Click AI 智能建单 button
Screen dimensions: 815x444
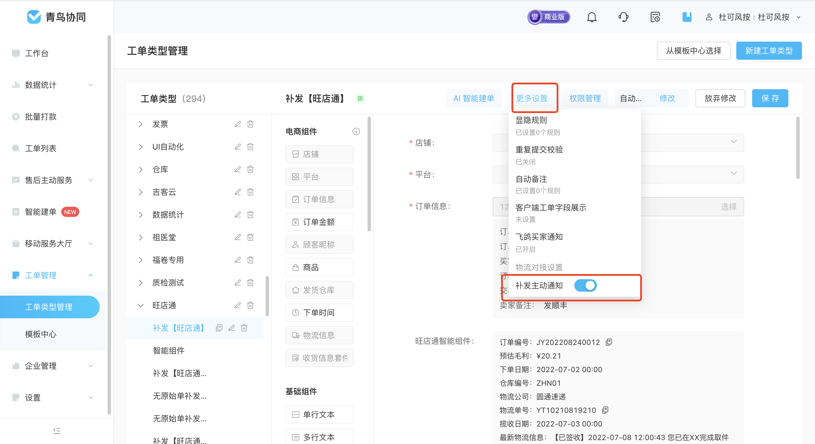[x=474, y=99]
